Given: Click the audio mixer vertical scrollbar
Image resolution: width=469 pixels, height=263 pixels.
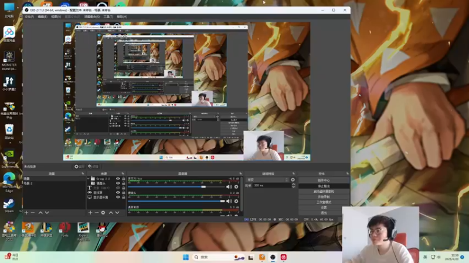Looking at the screenshot, I should (x=242, y=195).
